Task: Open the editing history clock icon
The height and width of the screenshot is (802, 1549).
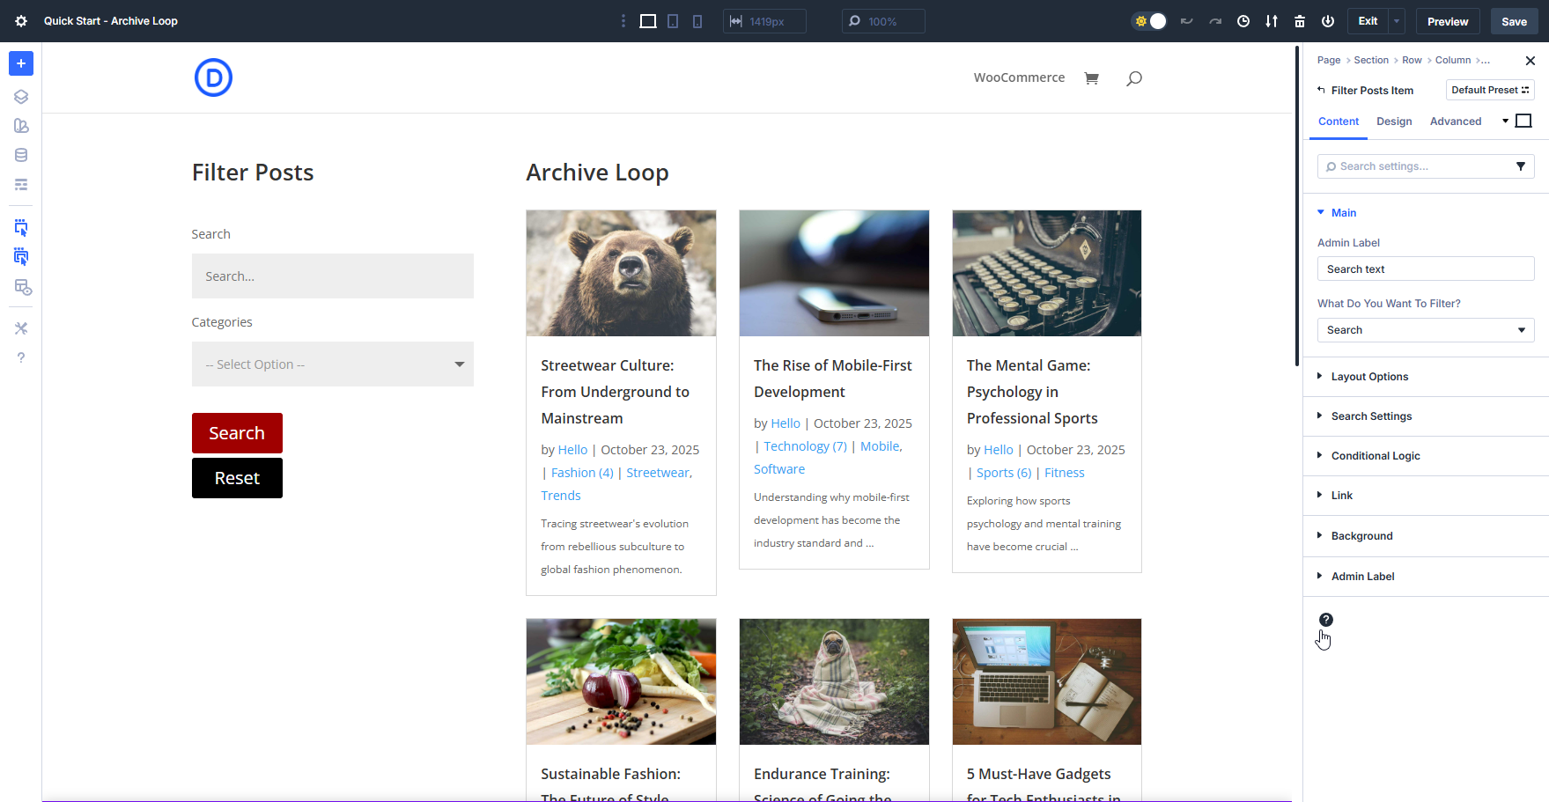Action: [1243, 20]
